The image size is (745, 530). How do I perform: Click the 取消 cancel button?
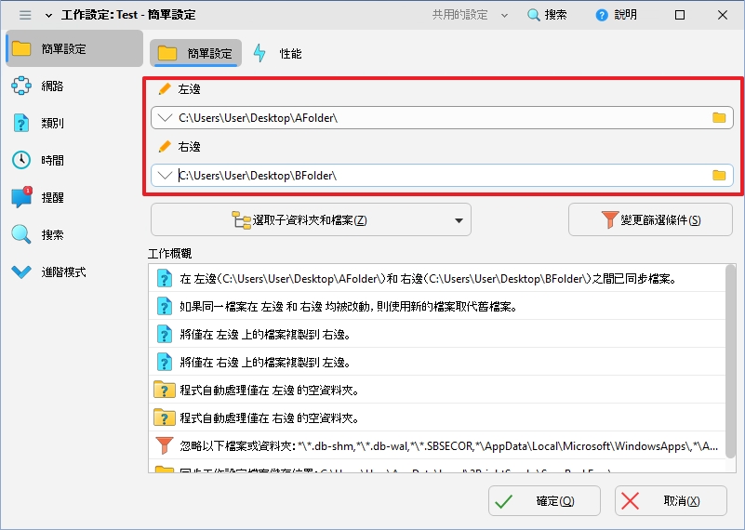pos(671,501)
